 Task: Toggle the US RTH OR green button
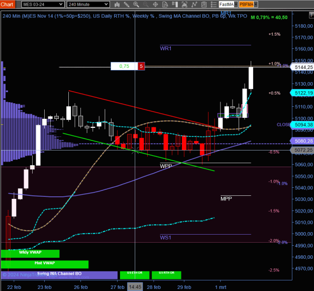click(166, 275)
